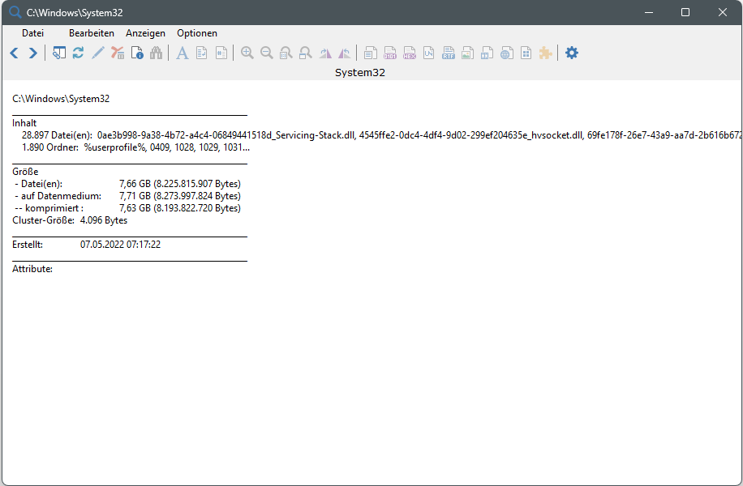Click the pencil edit icon
This screenshot has height=486, width=743.
[x=97, y=53]
